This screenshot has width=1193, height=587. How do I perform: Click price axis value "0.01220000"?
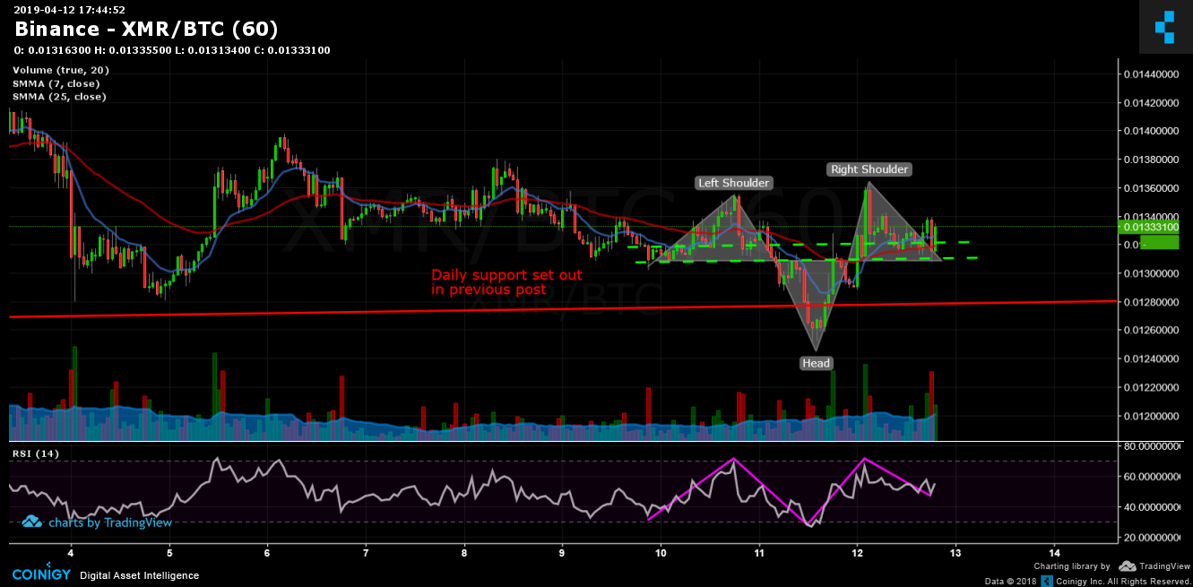(x=1153, y=387)
